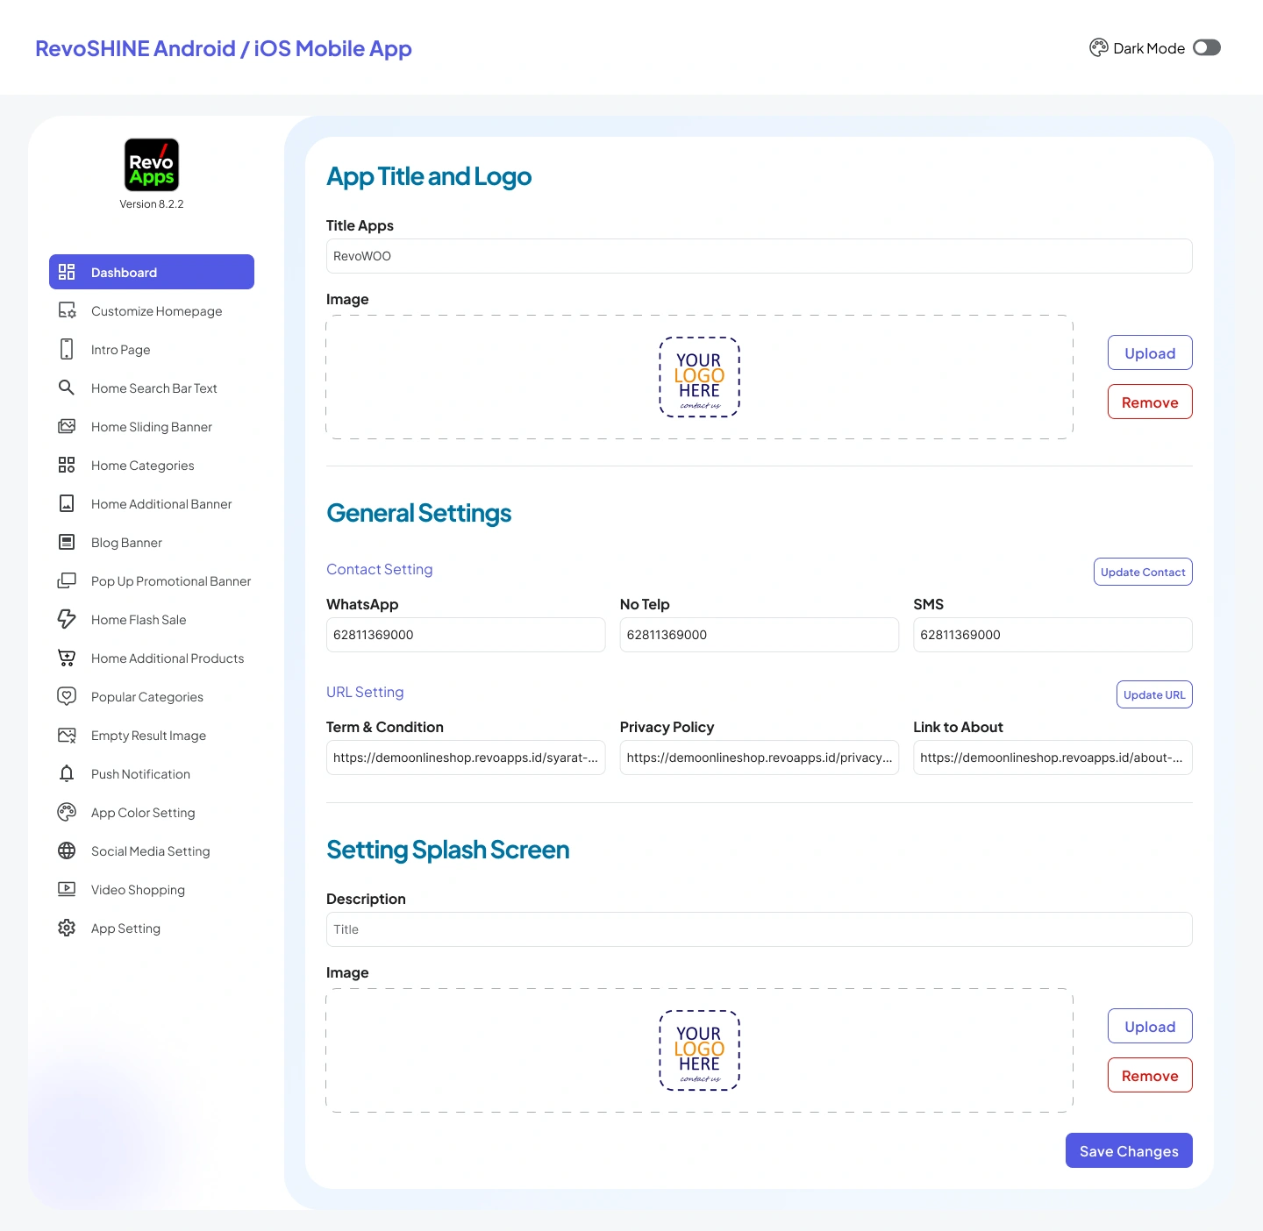Click Remove for the splash screen image
This screenshot has width=1263, height=1231.
click(1150, 1075)
